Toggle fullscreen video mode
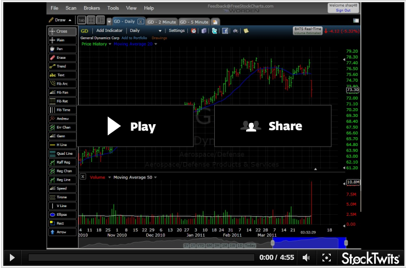The height and width of the screenshot is (268, 406). (x=326, y=258)
